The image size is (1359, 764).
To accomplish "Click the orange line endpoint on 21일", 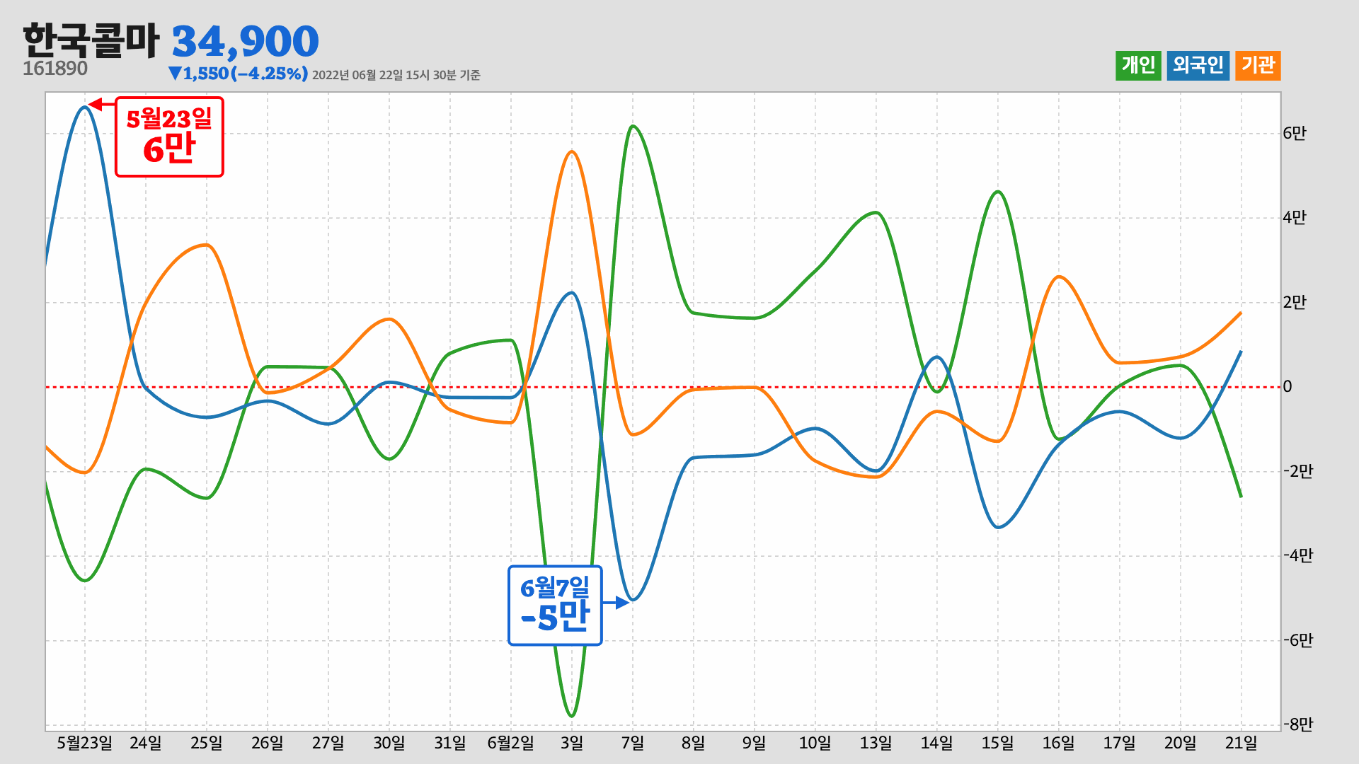I will pyautogui.click(x=1241, y=313).
